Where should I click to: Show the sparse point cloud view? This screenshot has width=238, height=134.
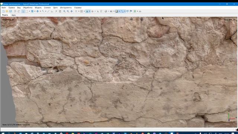(76, 11)
